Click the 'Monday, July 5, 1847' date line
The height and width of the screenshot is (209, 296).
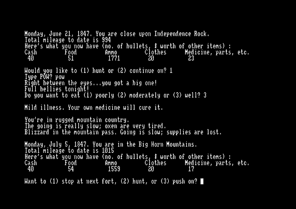(111, 144)
